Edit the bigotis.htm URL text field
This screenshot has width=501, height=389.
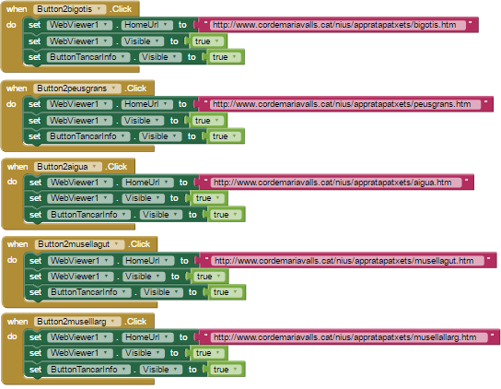pos(338,25)
